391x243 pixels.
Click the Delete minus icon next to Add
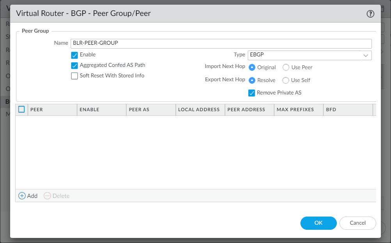(x=47, y=196)
